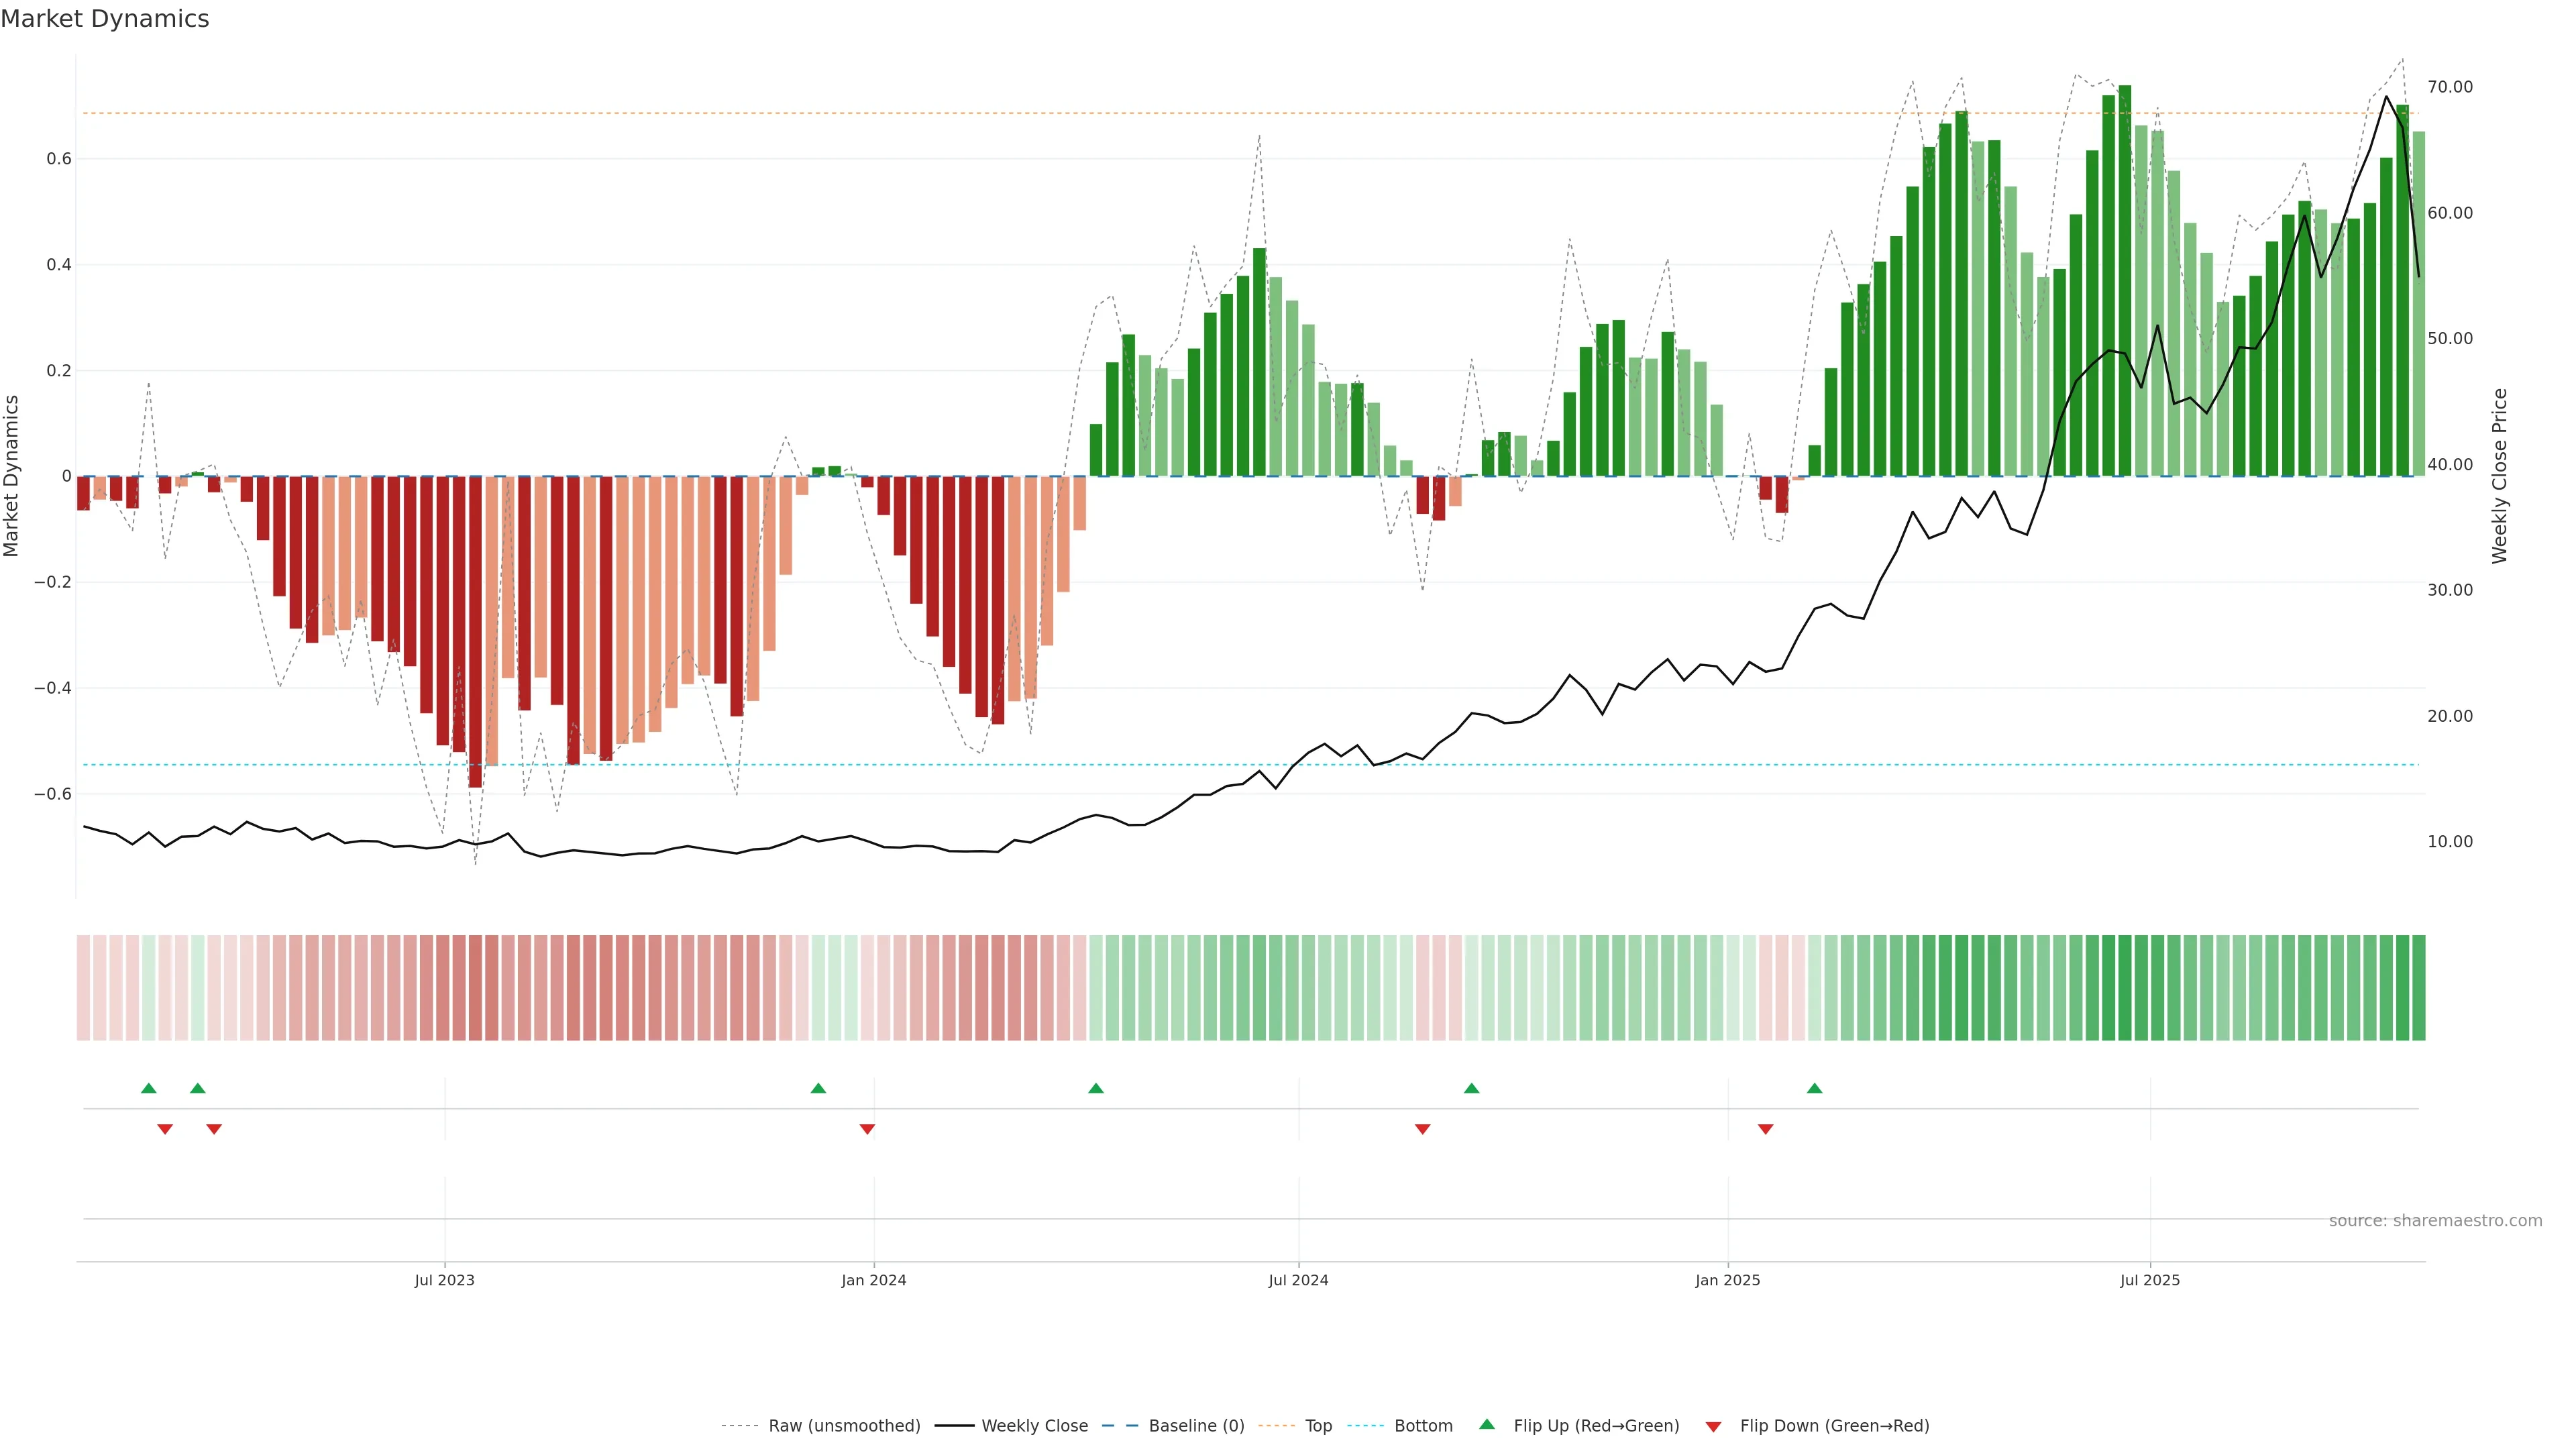Click the 70.00 right-axis price label

pyautogui.click(x=2449, y=87)
